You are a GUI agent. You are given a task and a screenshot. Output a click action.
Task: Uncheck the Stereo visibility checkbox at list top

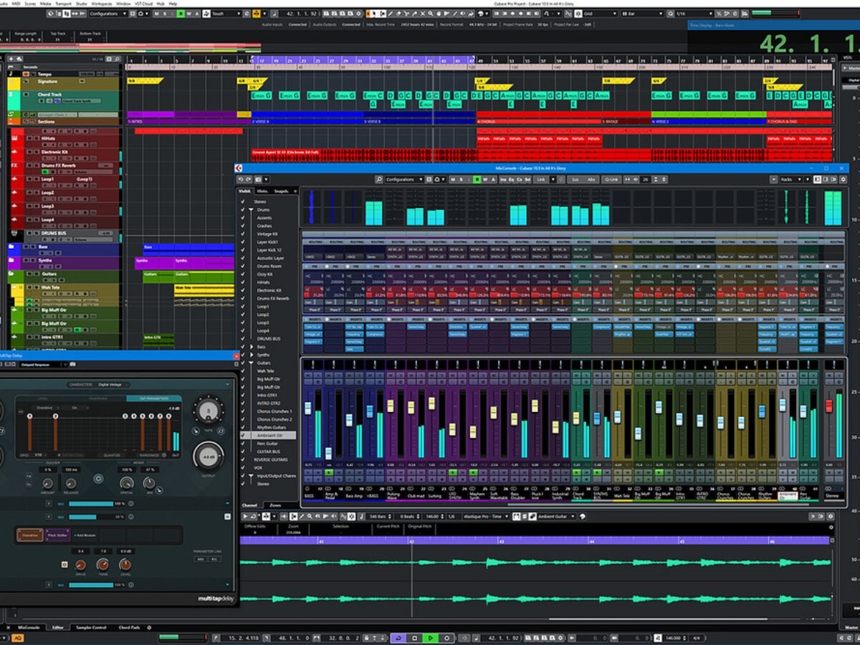pyautogui.click(x=244, y=202)
